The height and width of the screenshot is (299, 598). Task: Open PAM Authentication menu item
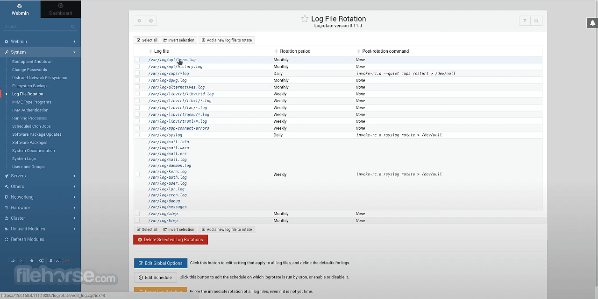30,110
